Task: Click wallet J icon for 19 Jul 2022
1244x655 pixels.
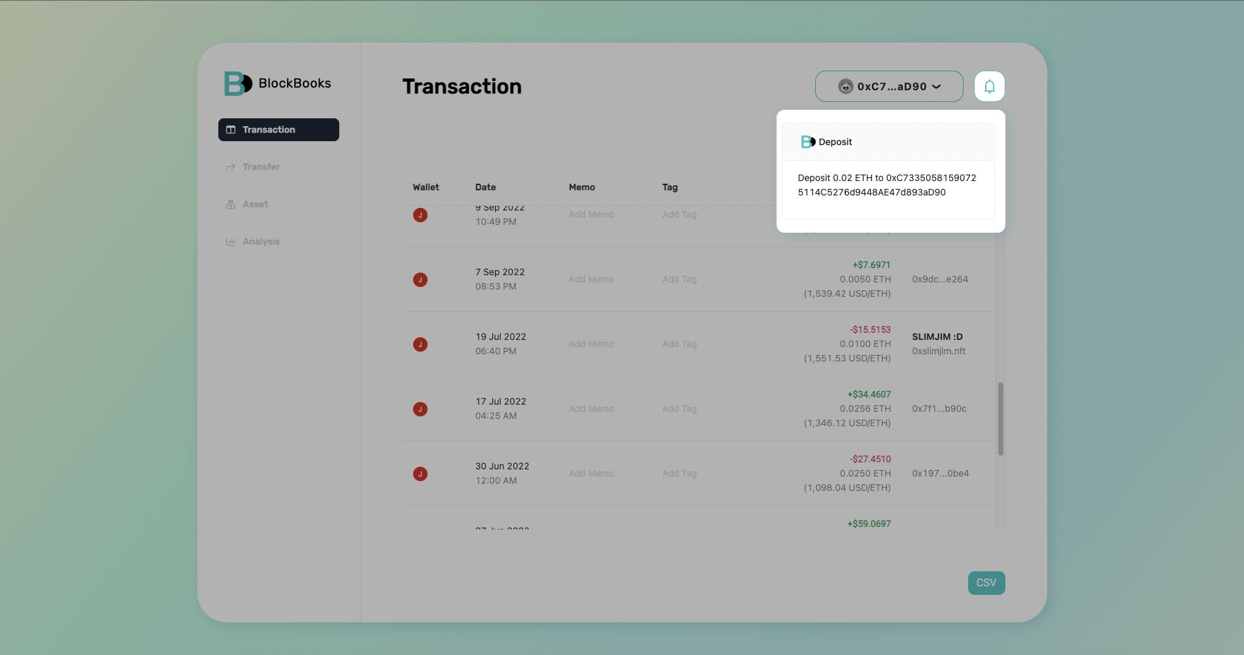Action: pyautogui.click(x=420, y=344)
